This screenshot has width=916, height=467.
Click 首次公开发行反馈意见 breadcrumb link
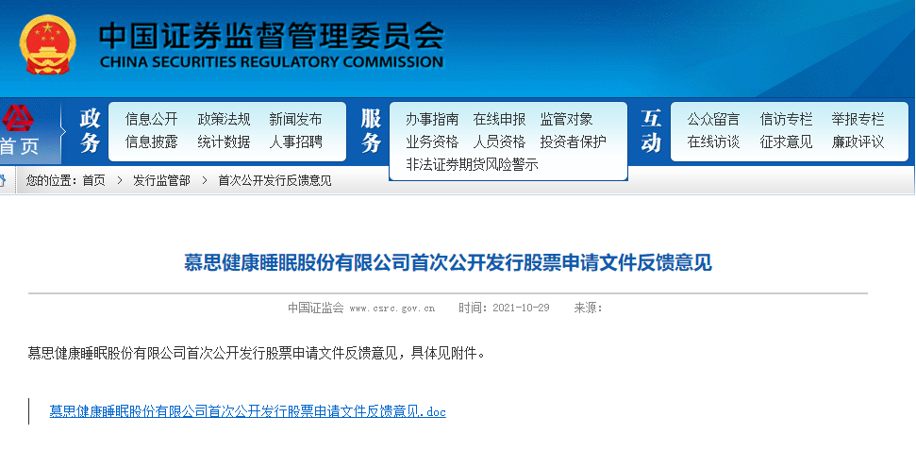(275, 180)
